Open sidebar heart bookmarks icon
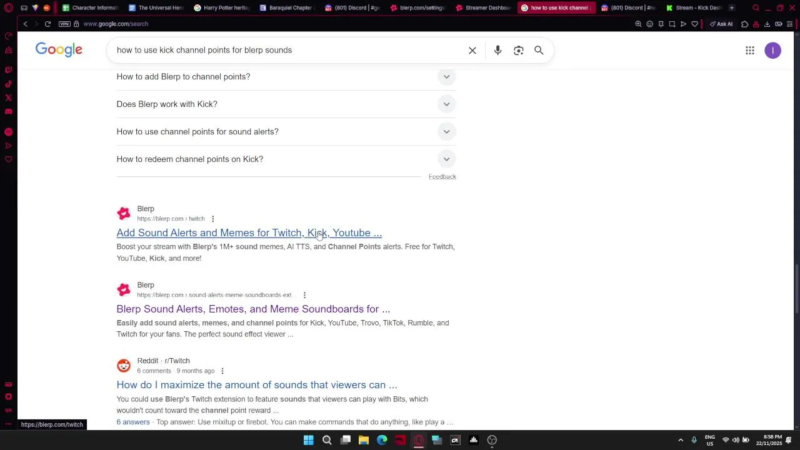Viewport: 800px width, 450px height. 8,159
